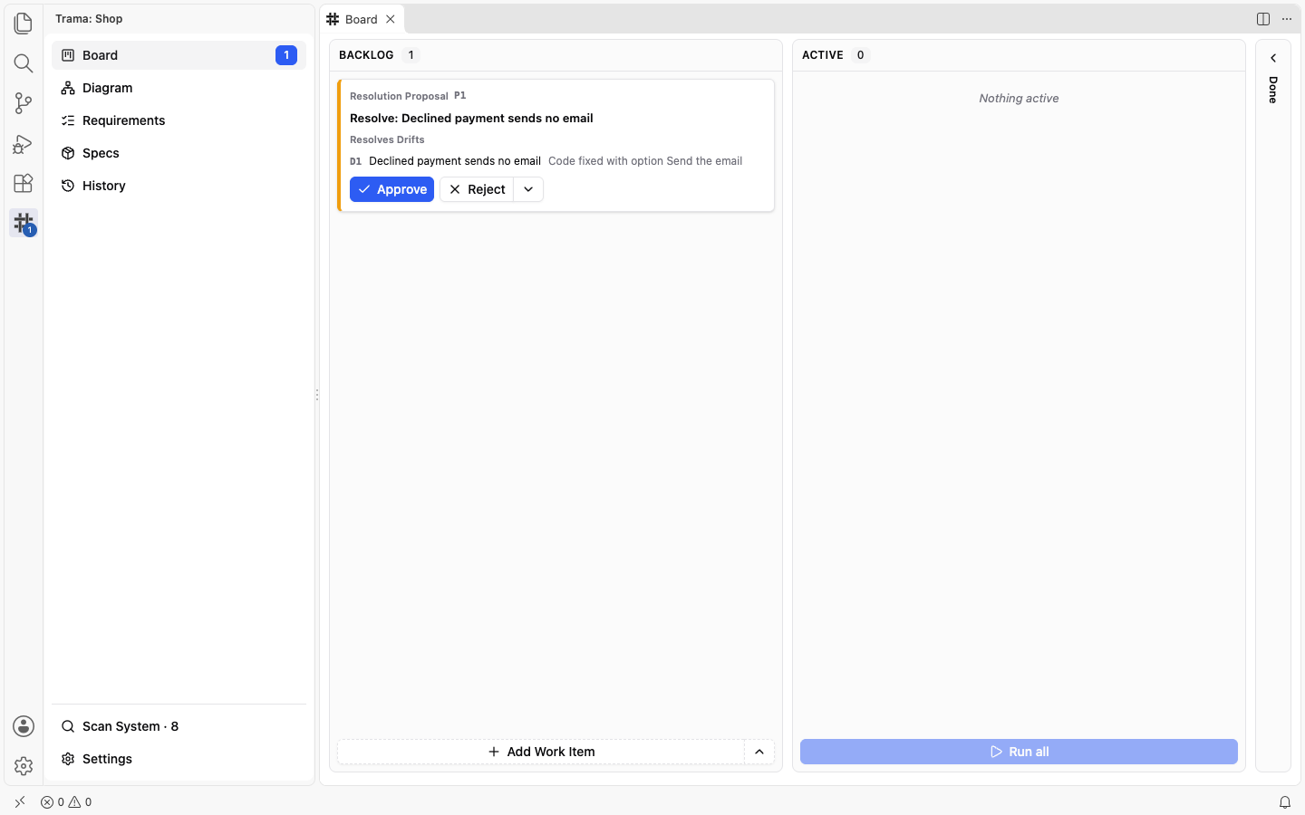Click the Trama: Shop panel title
The width and height of the screenshot is (1305, 815).
(89, 19)
